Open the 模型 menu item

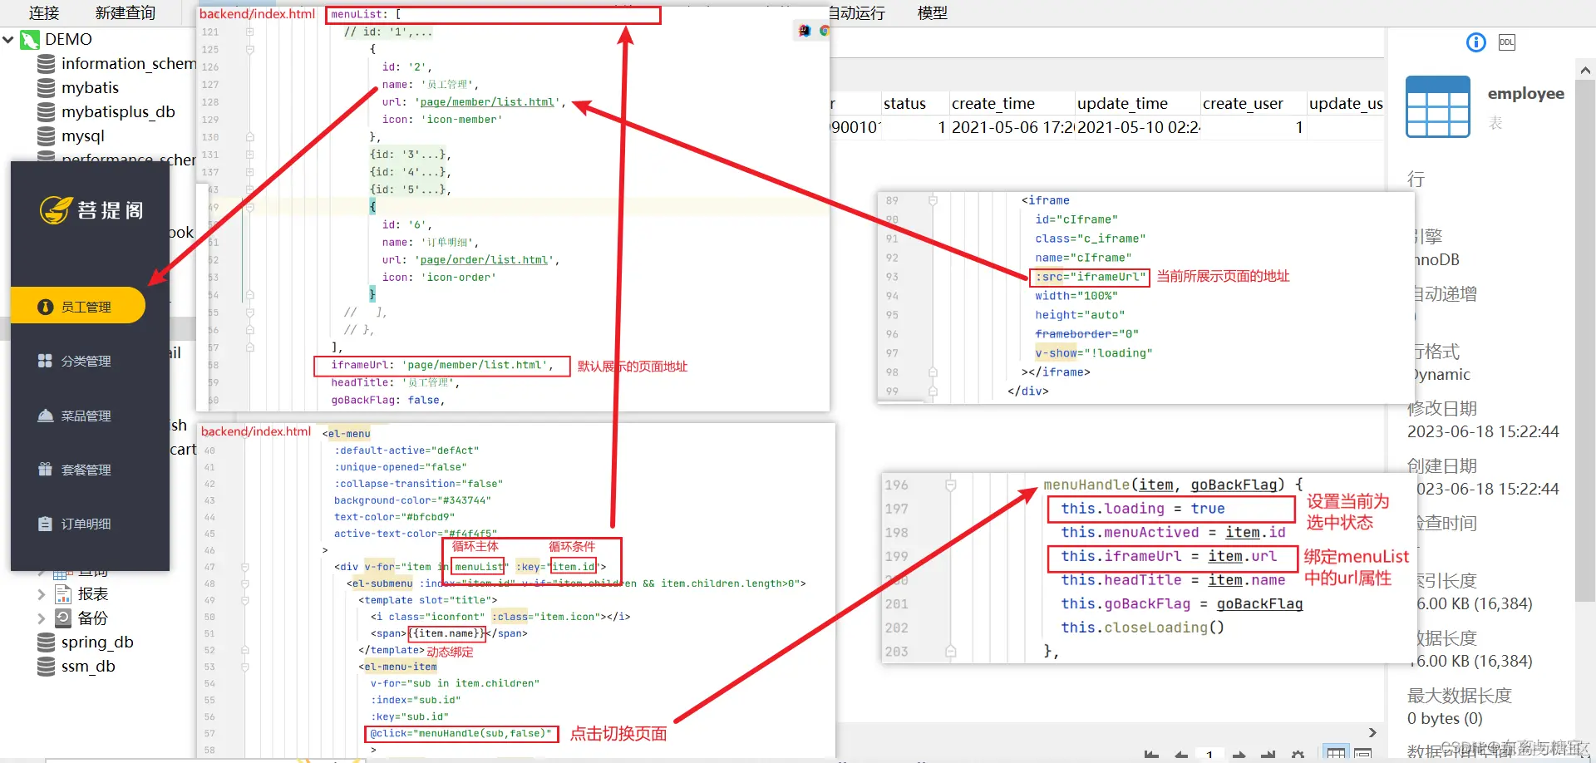[933, 12]
